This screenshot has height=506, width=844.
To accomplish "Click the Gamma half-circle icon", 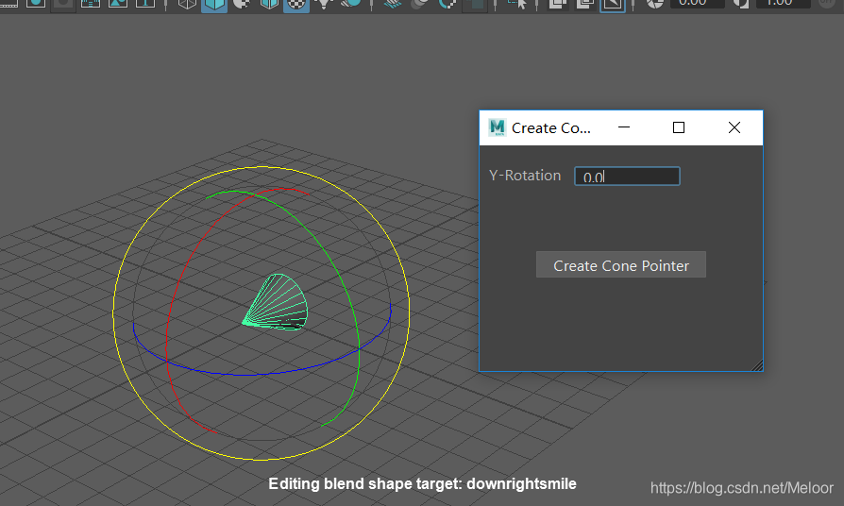I will click(741, 3).
